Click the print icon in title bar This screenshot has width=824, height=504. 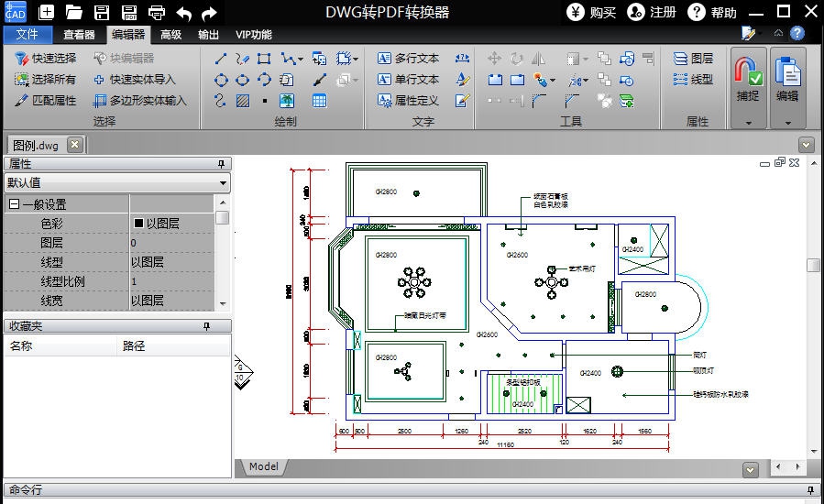click(x=157, y=13)
